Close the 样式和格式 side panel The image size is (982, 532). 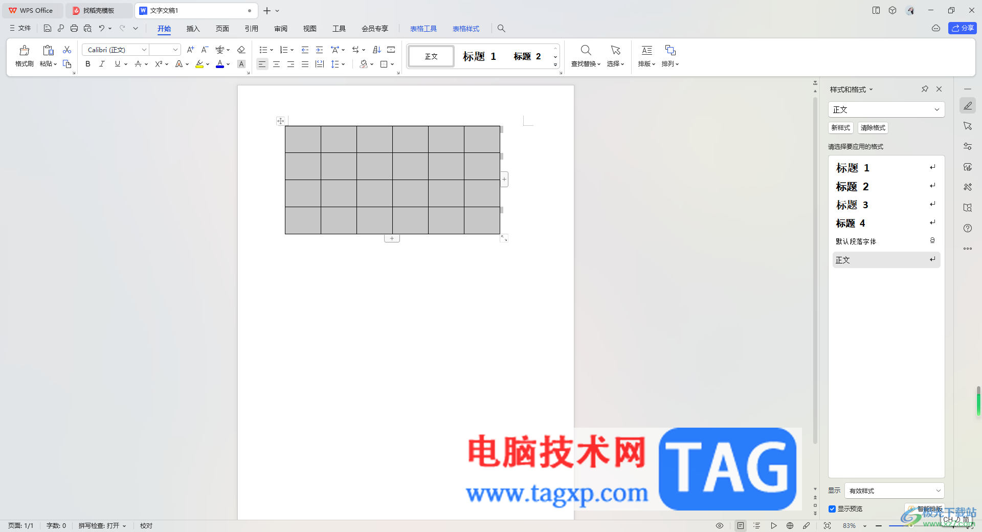coord(939,89)
